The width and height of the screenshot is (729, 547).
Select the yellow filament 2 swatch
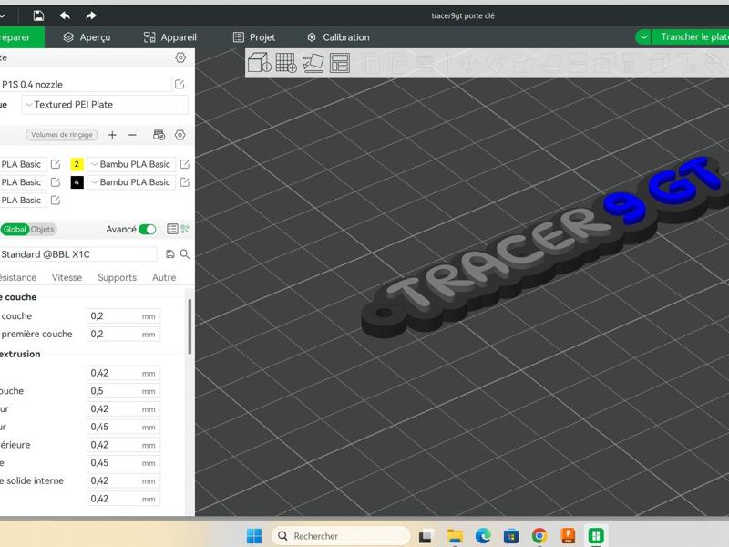77,164
